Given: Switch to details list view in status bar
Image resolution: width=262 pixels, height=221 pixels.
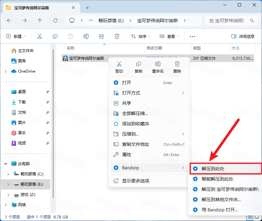Looking at the screenshot, I should coord(250,217).
